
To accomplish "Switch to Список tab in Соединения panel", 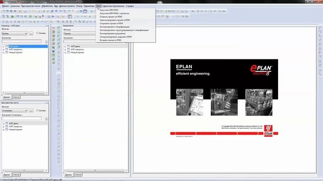I will click(78, 174).
